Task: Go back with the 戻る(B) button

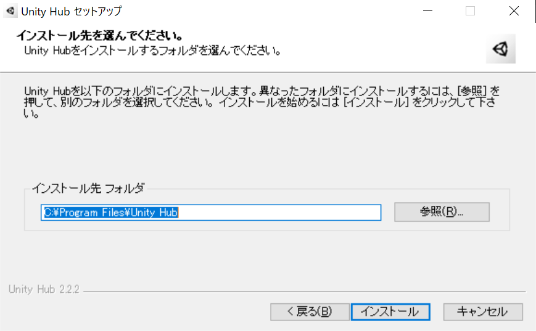Action: [x=310, y=311]
